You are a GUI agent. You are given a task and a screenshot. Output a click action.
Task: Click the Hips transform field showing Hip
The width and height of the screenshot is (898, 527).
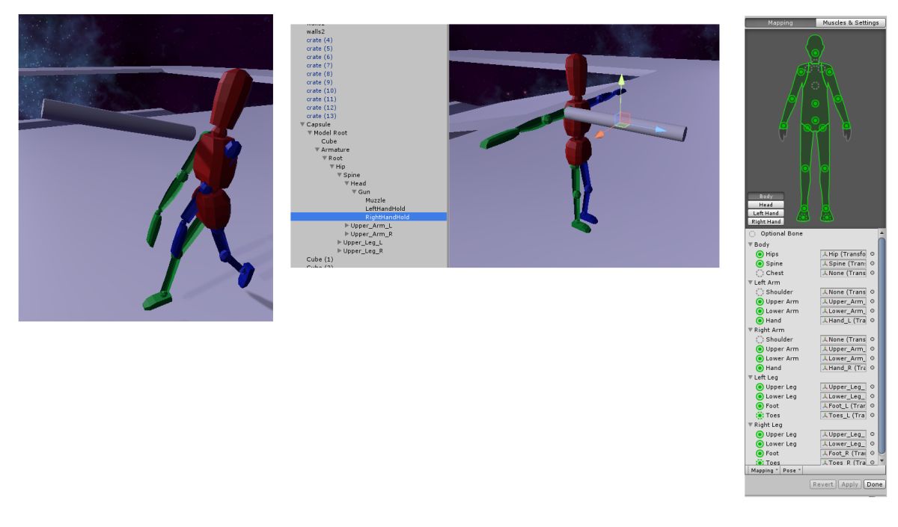843,254
